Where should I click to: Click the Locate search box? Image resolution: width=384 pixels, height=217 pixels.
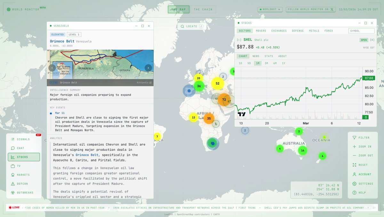pos(192,26)
